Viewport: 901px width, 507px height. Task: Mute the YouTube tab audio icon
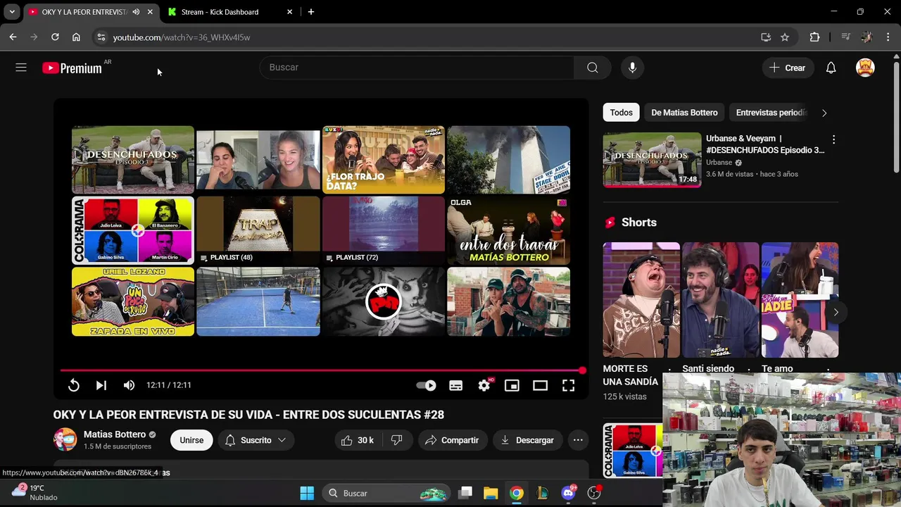pyautogui.click(x=136, y=12)
